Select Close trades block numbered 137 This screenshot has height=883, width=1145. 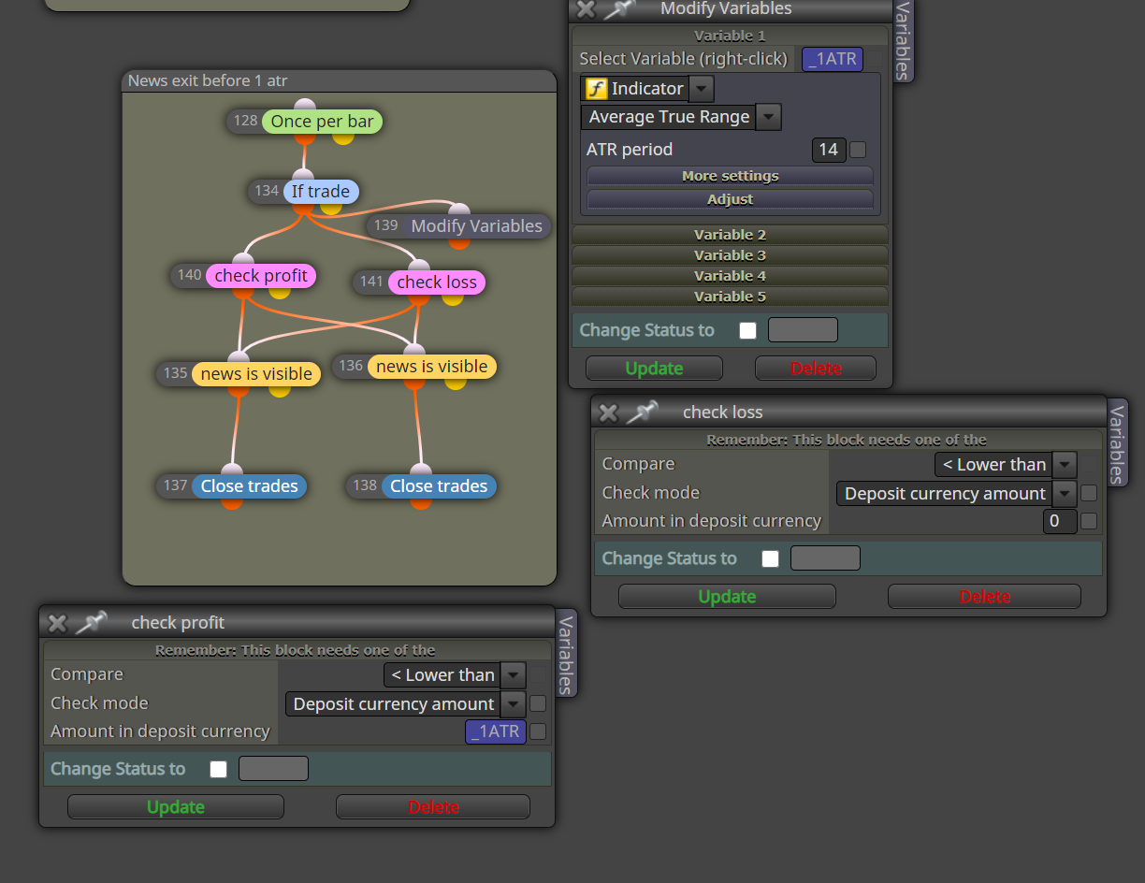click(249, 485)
